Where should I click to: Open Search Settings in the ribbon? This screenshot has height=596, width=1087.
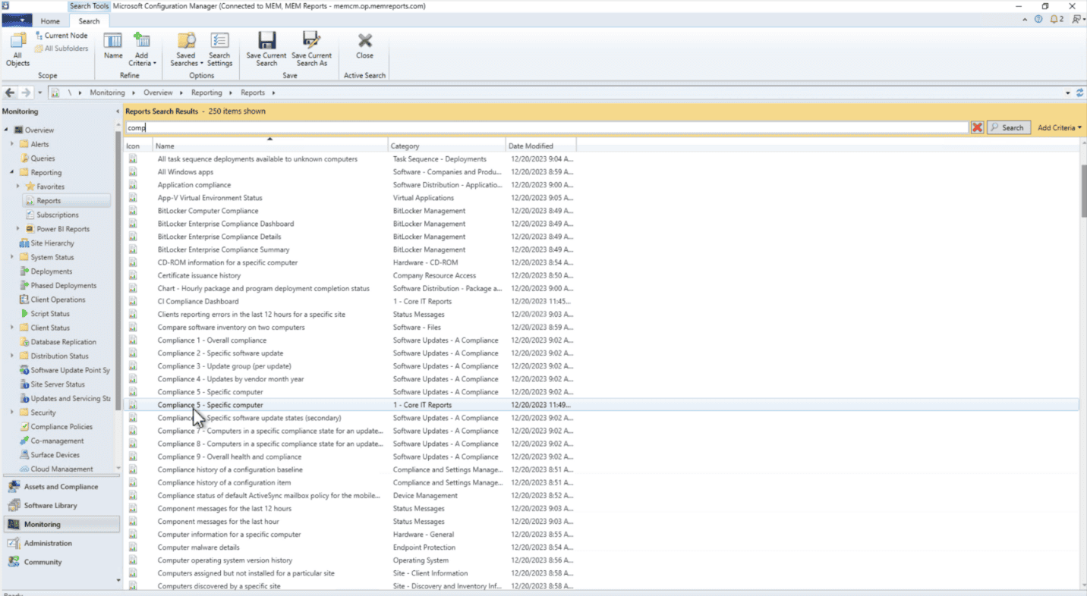219,49
